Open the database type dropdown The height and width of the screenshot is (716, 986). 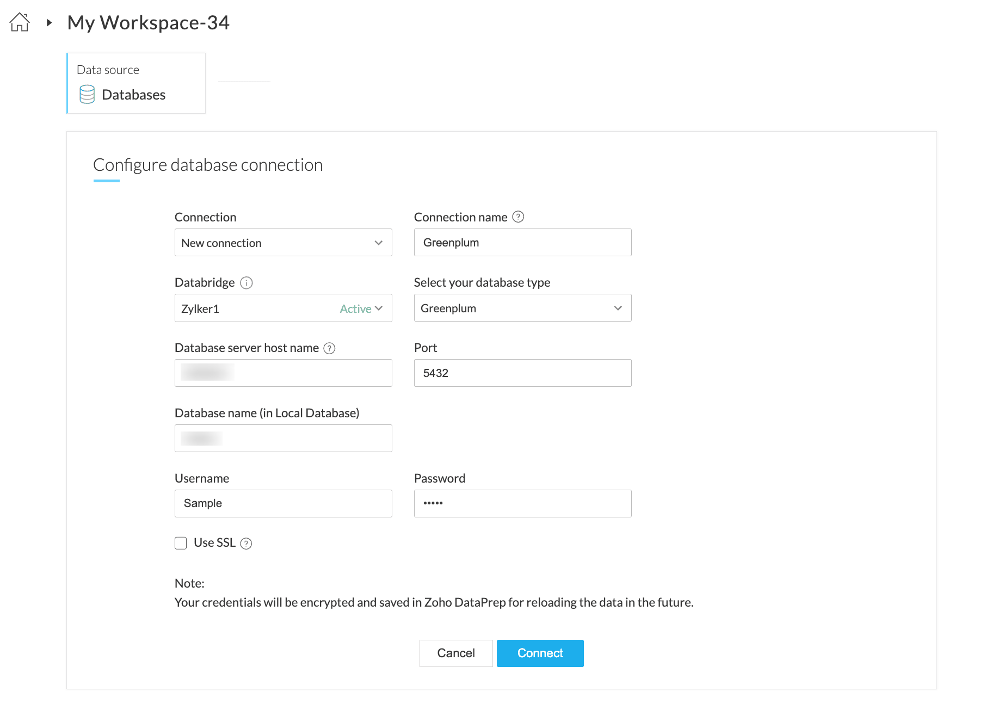tap(522, 308)
